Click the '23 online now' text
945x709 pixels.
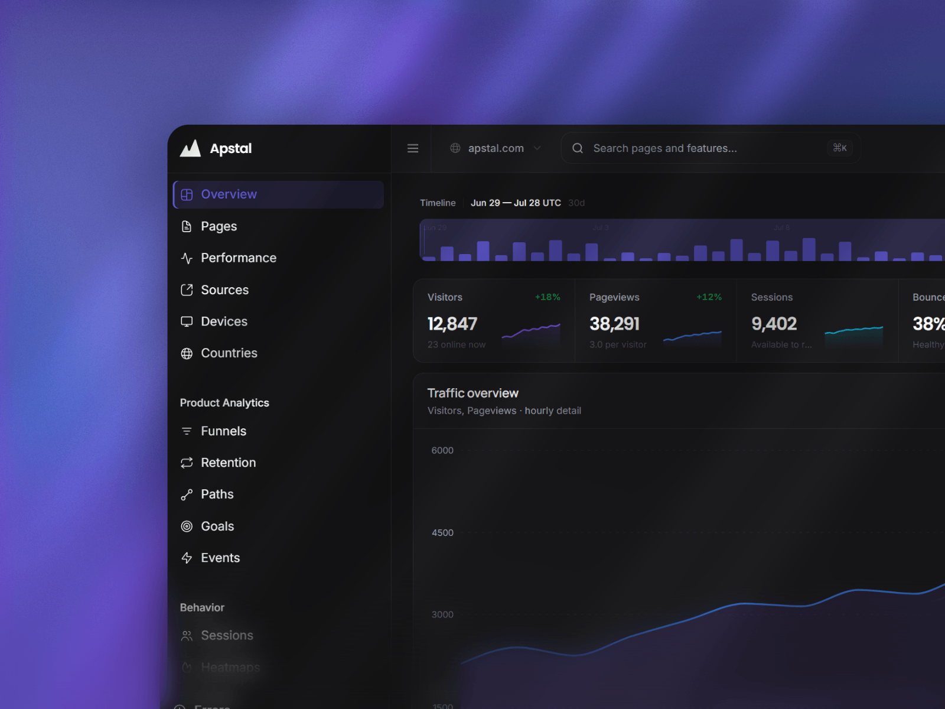click(x=457, y=344)
